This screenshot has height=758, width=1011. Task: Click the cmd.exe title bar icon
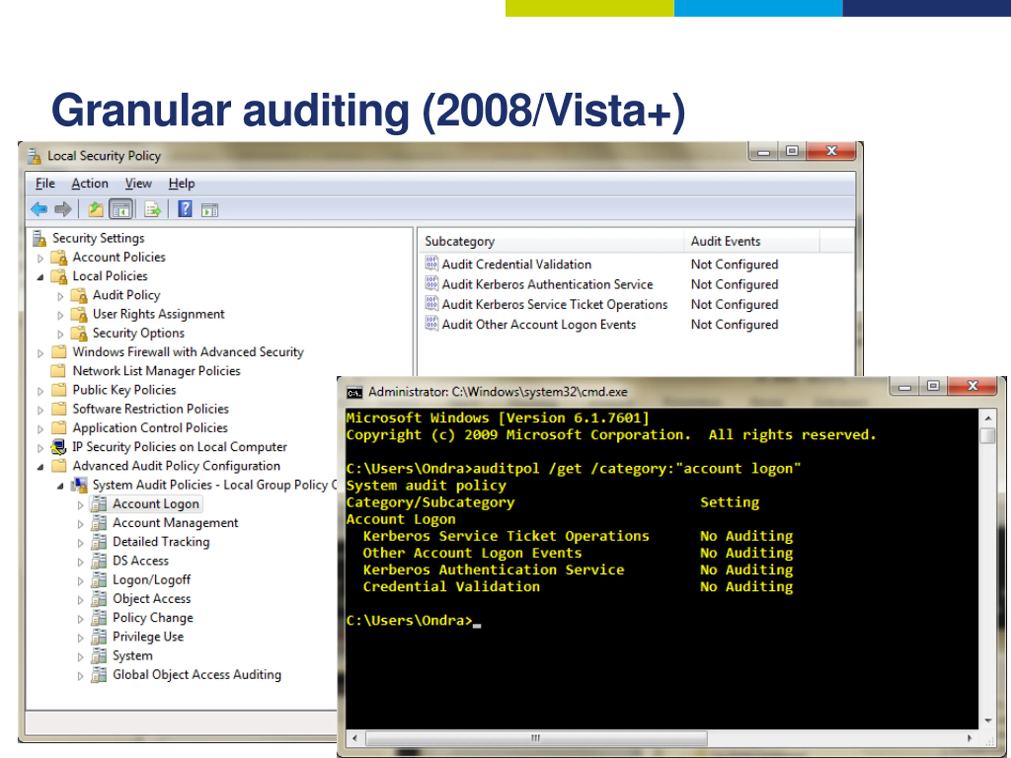(x=354, y=392)
